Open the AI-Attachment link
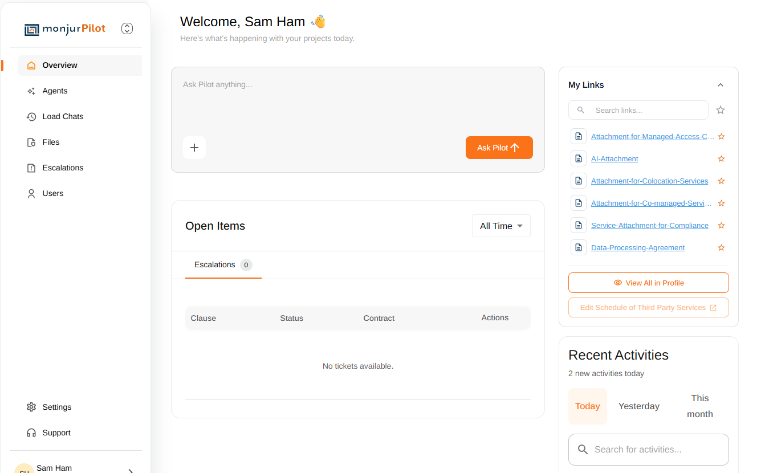Image resolution: width=761 pixels, height=473 pixels. (x=615, y=159)
